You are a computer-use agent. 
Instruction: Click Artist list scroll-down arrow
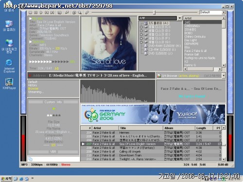click(224, 65)
